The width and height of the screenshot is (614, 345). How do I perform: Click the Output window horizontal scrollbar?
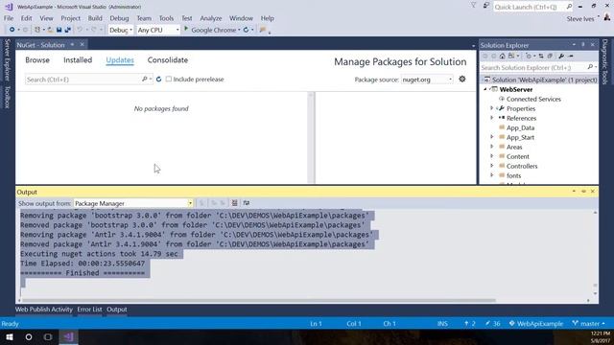258,300
